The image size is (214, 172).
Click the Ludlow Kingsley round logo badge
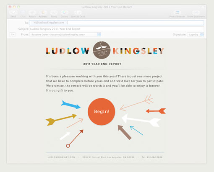[x=102, y=50]
